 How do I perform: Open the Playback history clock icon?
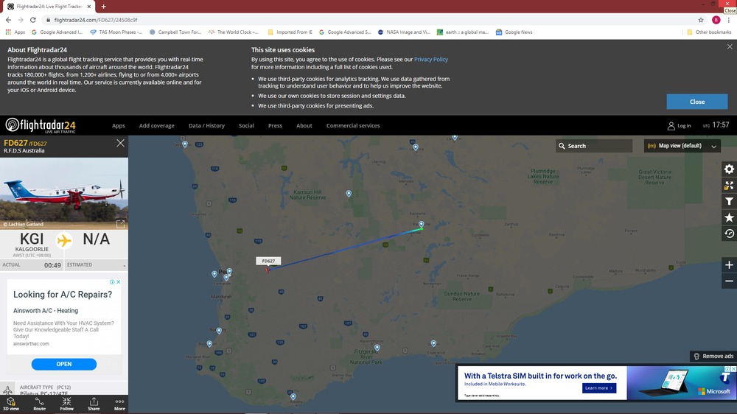pos(729,234)
